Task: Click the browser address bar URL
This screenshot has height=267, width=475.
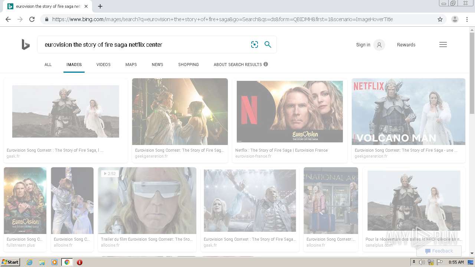Action: pos(223,19)
